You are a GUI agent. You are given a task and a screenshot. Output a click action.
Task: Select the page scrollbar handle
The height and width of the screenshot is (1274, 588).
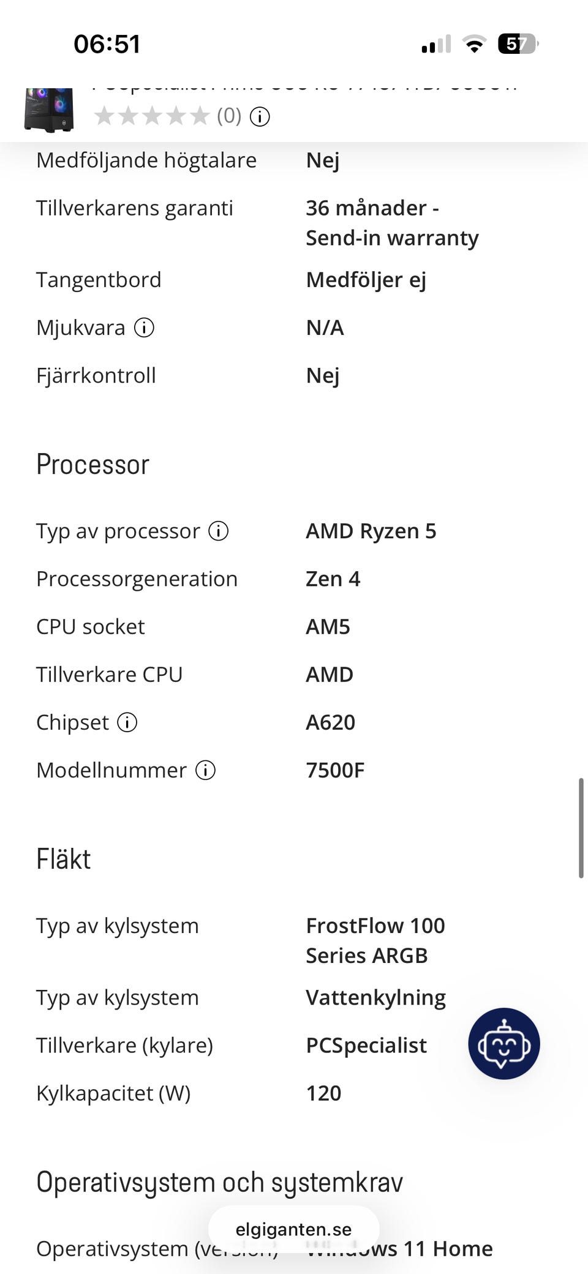[581, 828]
